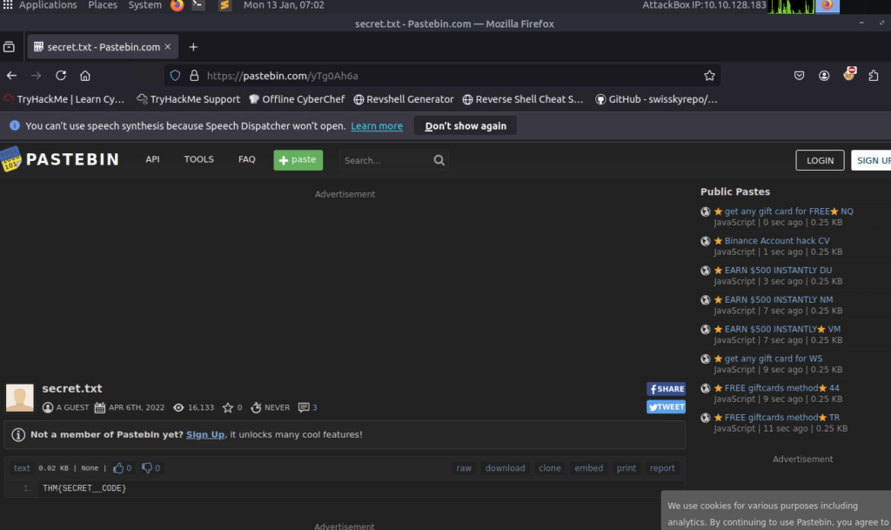Open FREE giftcards method TR paste
This screenshot has height=530, width=891.
(782, 418)
